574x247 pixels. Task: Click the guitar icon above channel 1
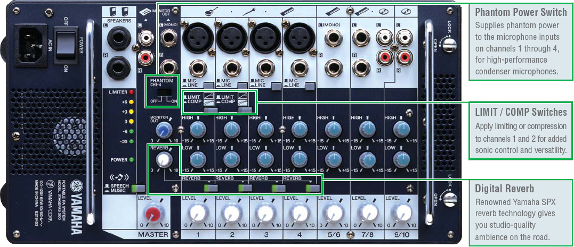pos(209,12)
